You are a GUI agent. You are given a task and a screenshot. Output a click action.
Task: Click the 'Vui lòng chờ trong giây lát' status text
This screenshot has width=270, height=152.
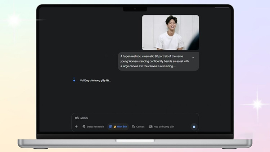[95, 80]
